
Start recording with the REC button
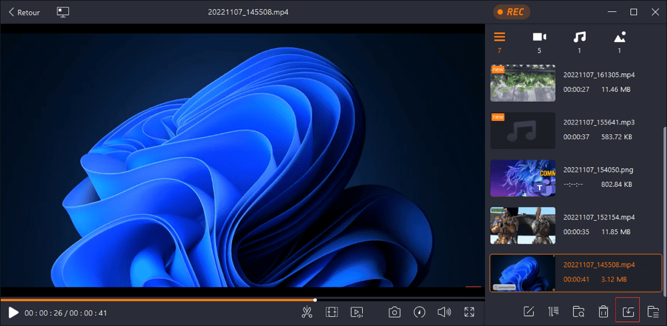(x=512, y=12)
